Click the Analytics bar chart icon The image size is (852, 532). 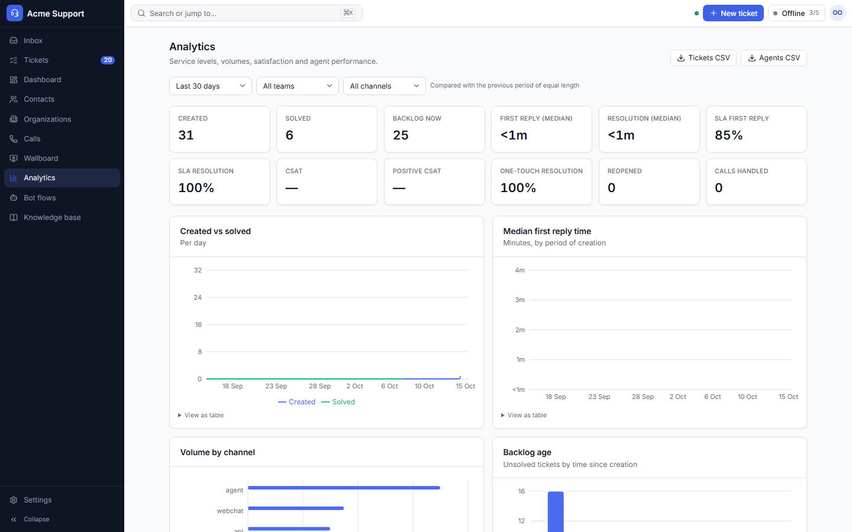tap(14, 178)
